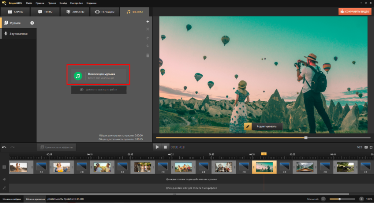Click Добавить музыку из файла button
The height and width of the screenshot is (203, 374).
pyautogui.click(x=99, y=90)
